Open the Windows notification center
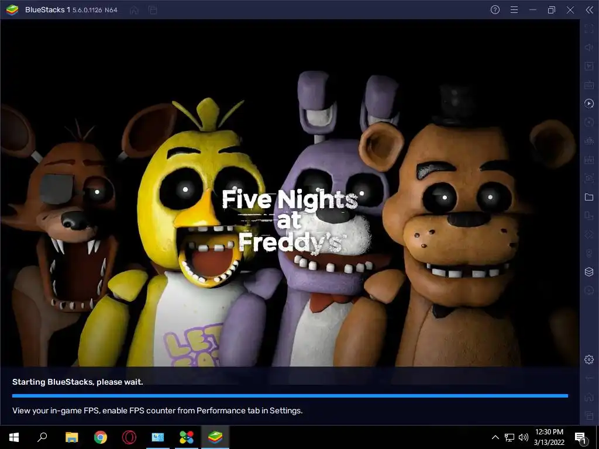The height and width of the screenshot is (449, 599). pyautogui.click(x=581, y=437)
